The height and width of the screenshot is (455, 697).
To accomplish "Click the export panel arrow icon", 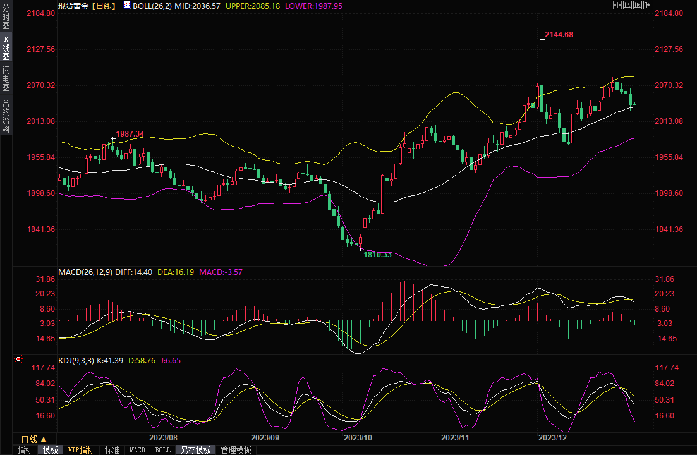I will 647,5.
